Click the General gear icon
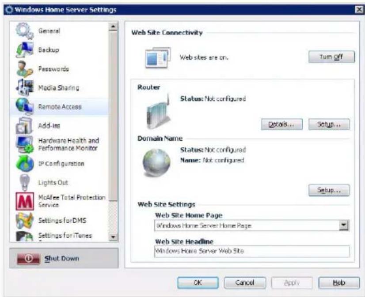This screenshot has width=365, height=297. 25,31
